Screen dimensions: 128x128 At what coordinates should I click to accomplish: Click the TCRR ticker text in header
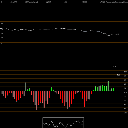tap(85, 2)
